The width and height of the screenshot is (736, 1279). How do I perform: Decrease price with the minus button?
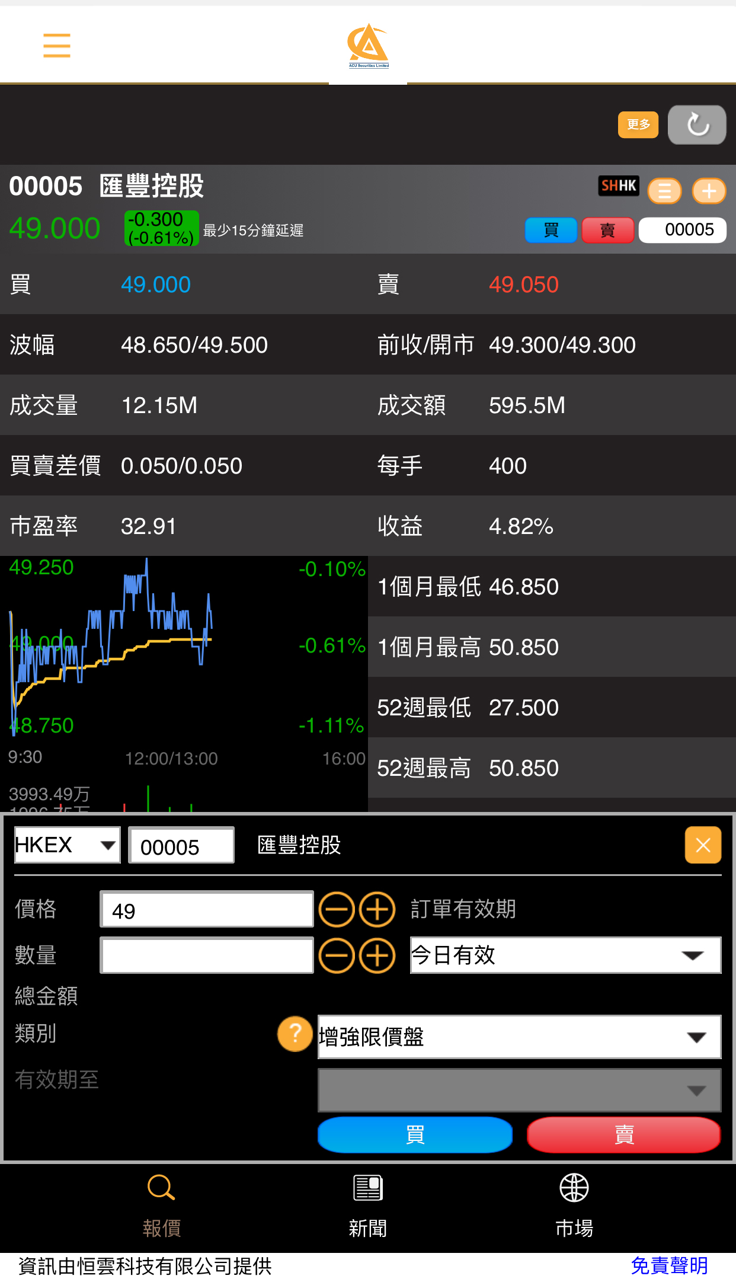click(x=337, y=909)
